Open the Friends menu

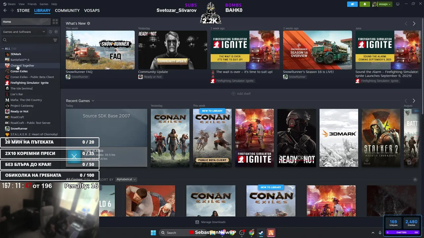pyautogui.click(x=32, y=4)
